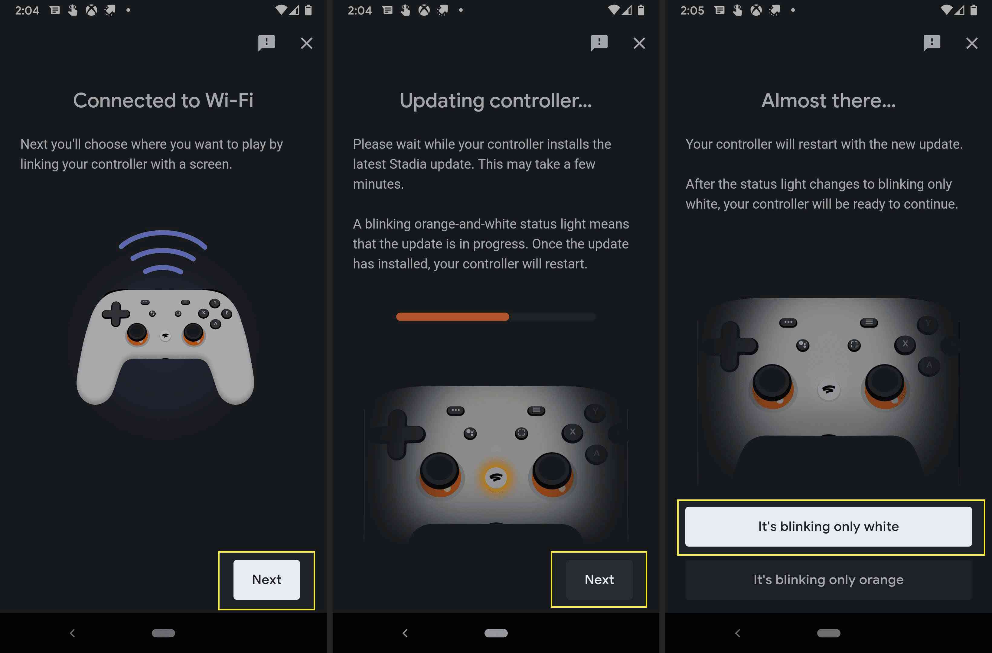The image size is (992, 653).
Task: View the controller update status screen
Action: tap(496, 326)
